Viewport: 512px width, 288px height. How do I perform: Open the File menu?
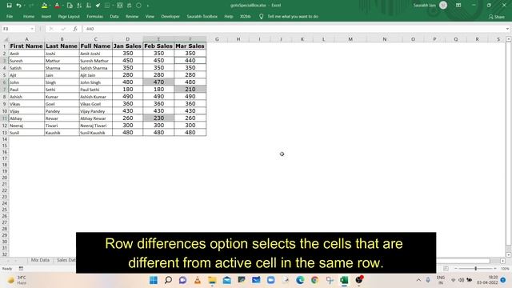coord(10,16)
